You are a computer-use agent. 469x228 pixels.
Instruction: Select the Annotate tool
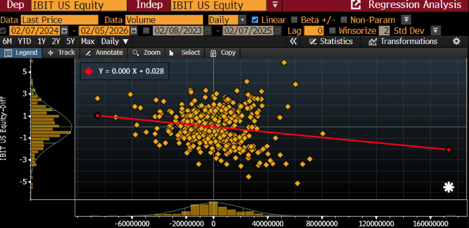click(x=104, y=53)
